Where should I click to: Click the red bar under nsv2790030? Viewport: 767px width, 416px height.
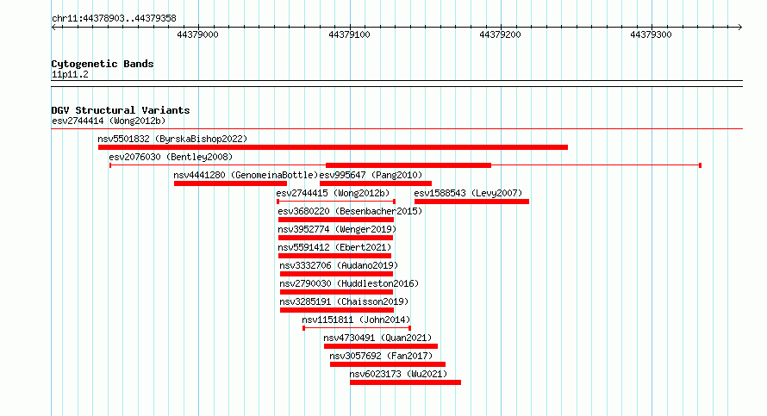337,292
